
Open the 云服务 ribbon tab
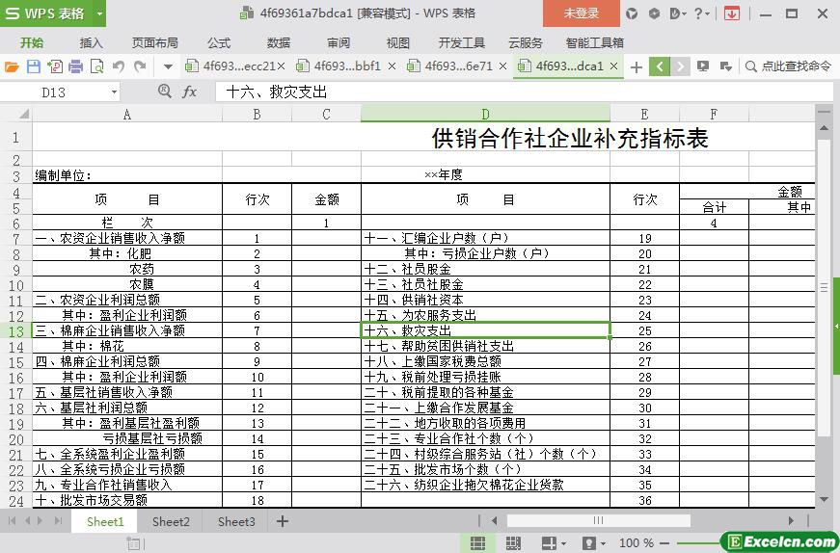(526, 42)
